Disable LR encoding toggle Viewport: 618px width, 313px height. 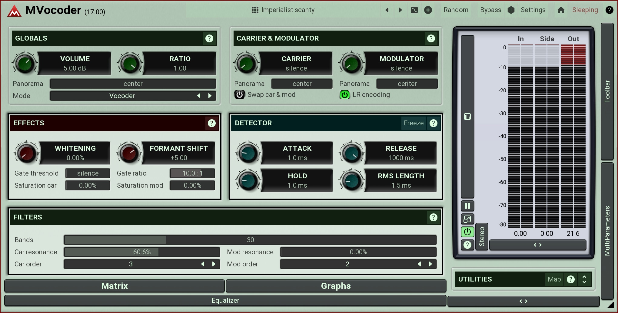click(x=344, y=95)
